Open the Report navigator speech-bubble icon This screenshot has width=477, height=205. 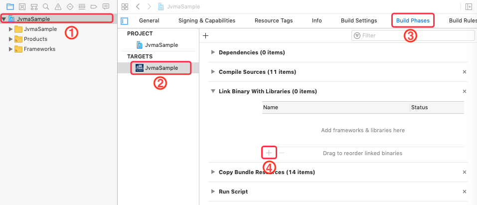coord(106,6)
